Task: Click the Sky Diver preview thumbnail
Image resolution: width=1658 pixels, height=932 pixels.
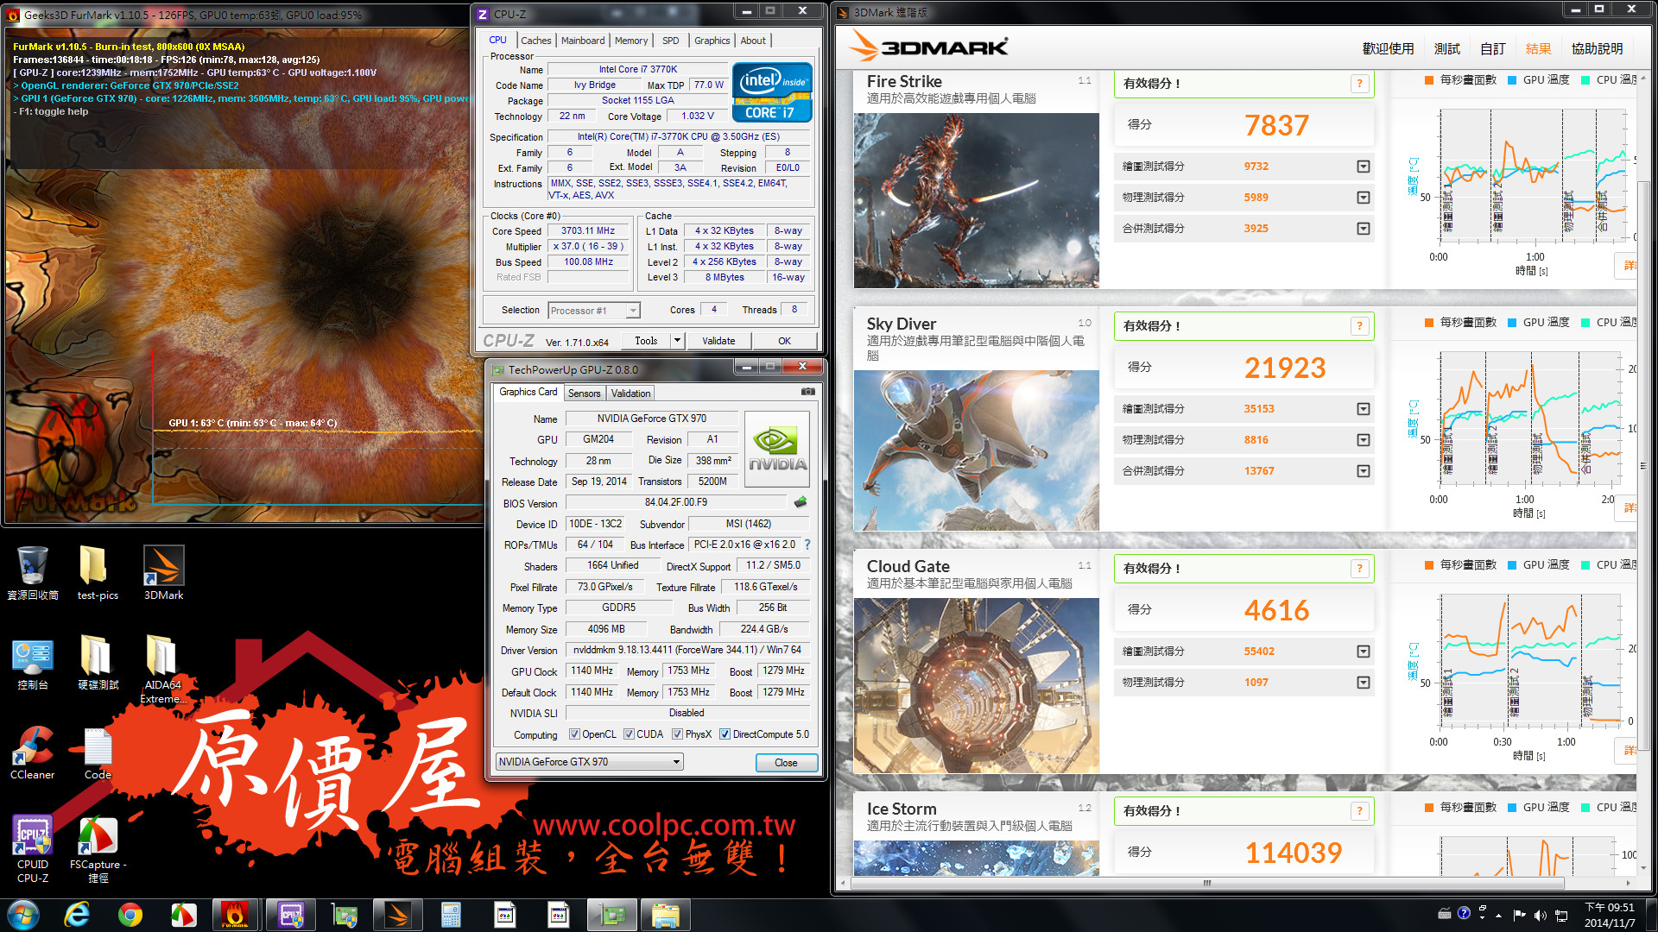Action: pyautogui.click(x=976, y=450)
